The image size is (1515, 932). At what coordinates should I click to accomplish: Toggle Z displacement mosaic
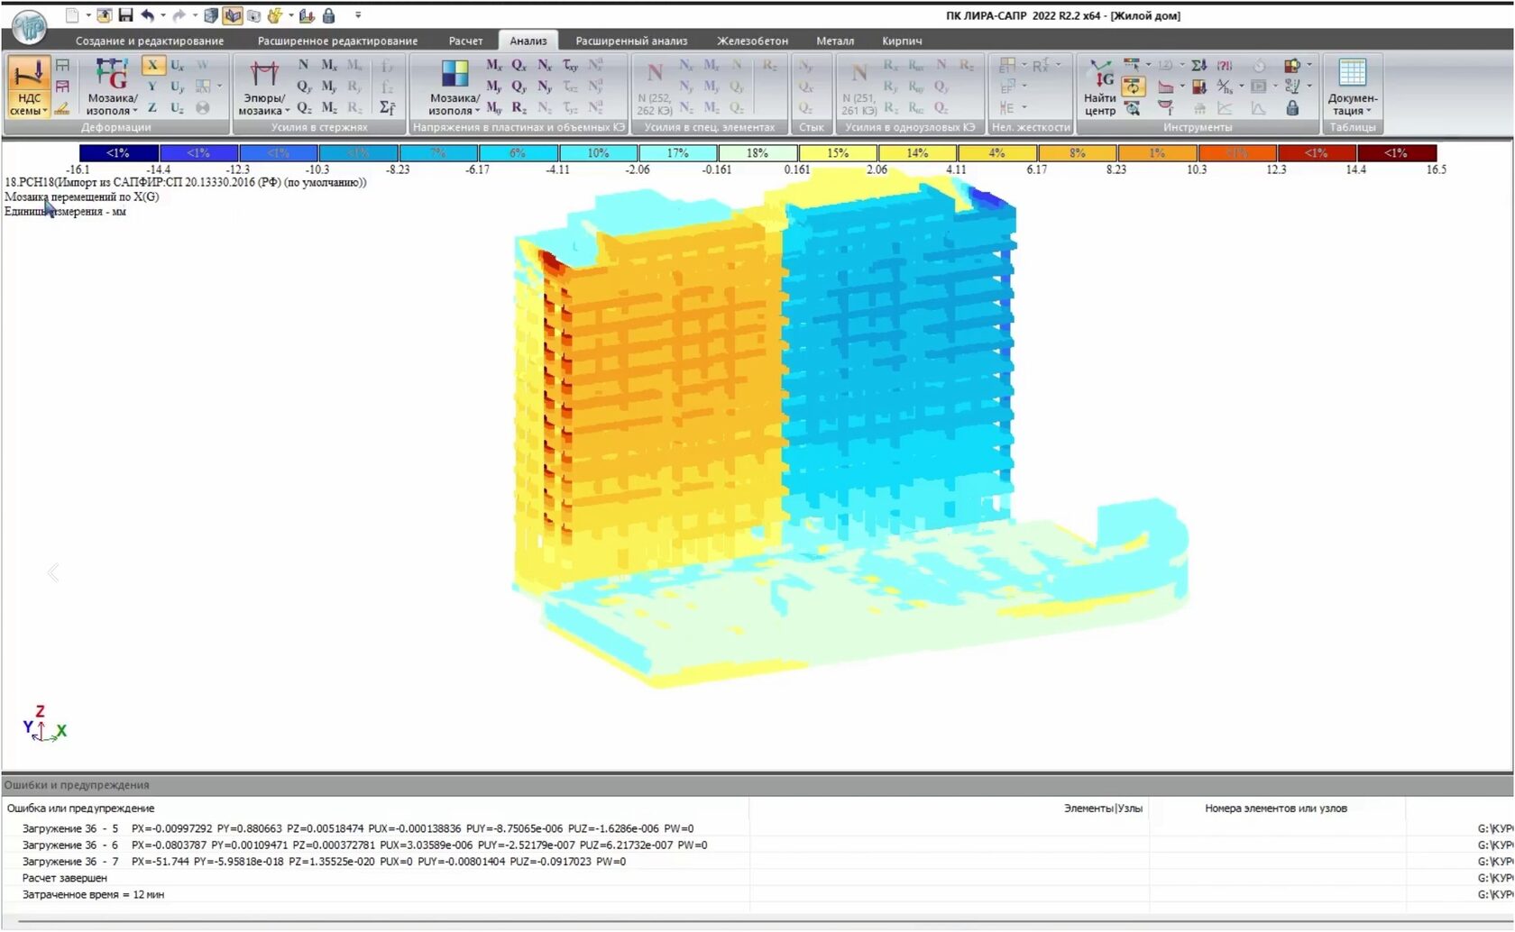[152, 108]
